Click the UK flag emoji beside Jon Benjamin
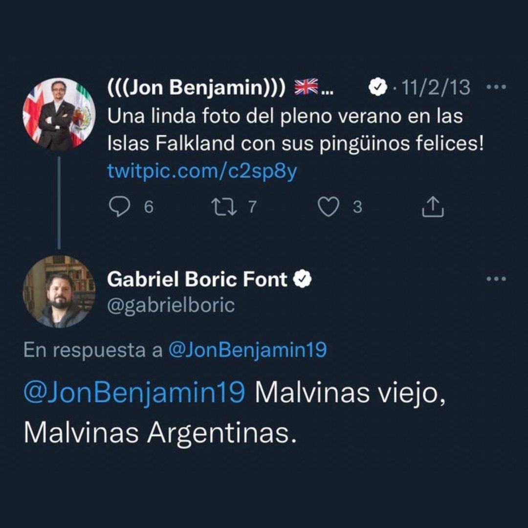Screen dimensions: 528x528 pos(306,88)
